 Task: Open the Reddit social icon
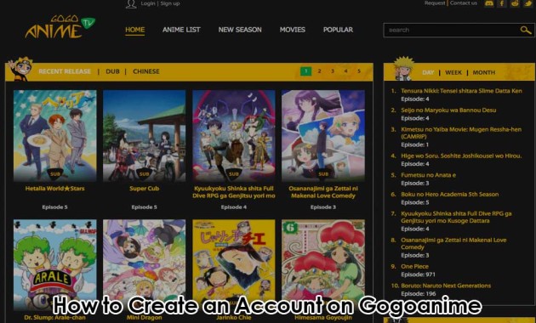pos(515,3)
